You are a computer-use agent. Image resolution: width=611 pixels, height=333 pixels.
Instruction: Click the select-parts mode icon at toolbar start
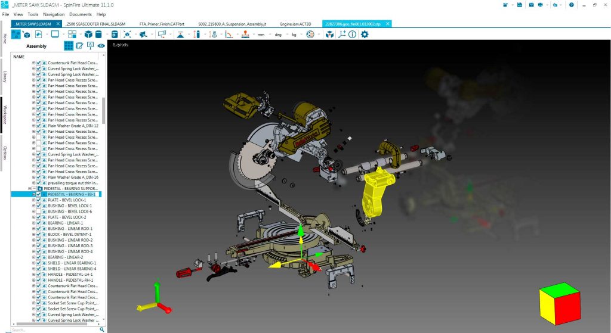pyautogui.click(x=16, y=34)
